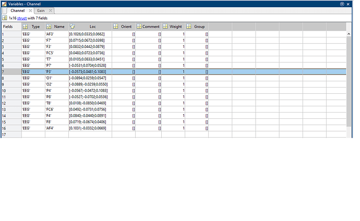Select Loc cell [-0.0894;0.0259;0.0547]
This screenshot has height=221, width=360.
[x=90, y=78]
